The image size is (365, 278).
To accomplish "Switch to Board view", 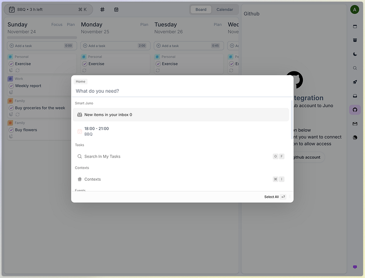I will point(201,10).
